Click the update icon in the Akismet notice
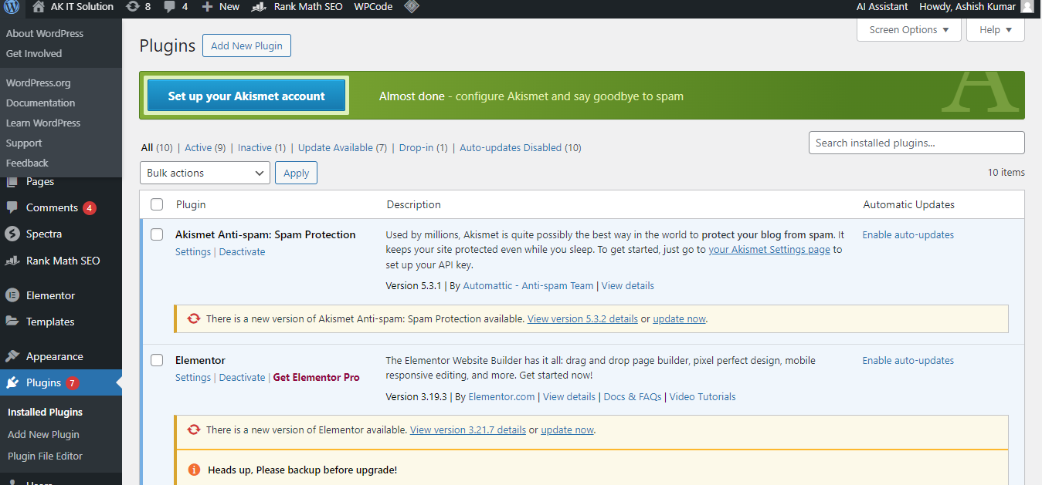Image resolution: width=1042 pixels, height=485 pixels. point(194,318)
